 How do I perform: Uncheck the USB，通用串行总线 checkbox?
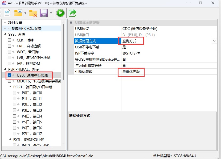tap(9, 75)
